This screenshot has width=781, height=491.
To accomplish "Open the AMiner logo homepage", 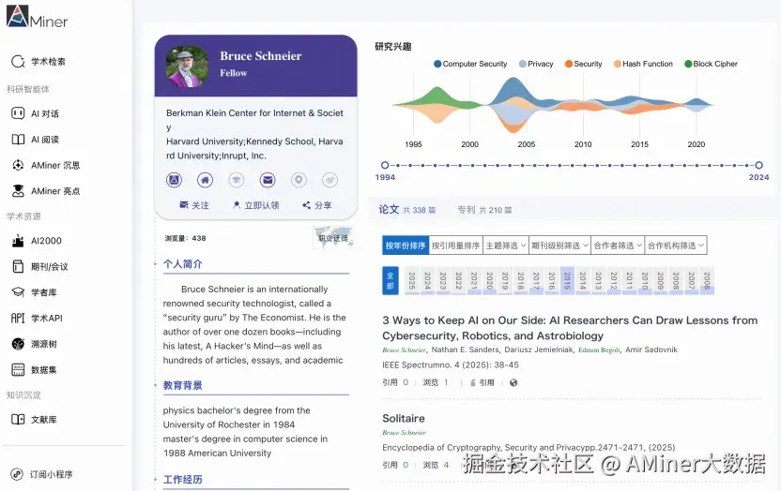I will [37, 17].
